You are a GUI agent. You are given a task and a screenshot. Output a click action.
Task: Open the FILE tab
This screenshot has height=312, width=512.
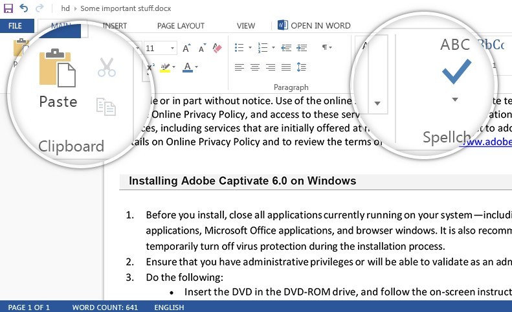pyautogui.click(x=17, y=26)
